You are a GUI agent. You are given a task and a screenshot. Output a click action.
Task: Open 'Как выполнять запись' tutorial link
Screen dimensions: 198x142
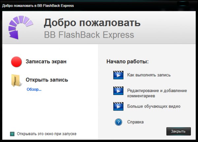[149, 75]
